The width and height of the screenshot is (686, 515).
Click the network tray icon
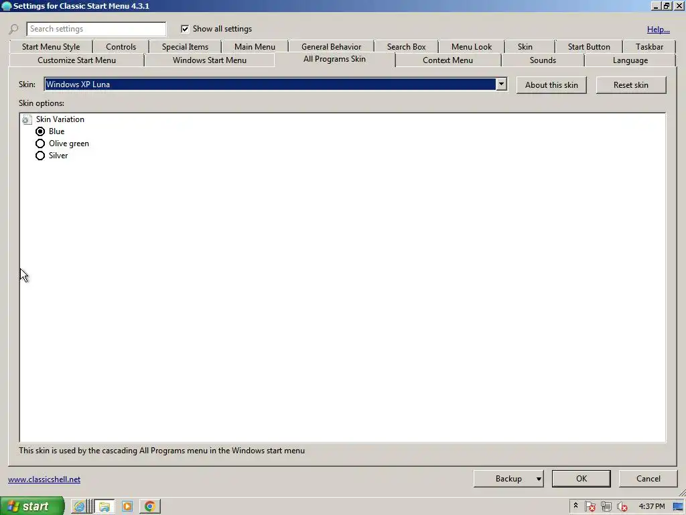click(x=606, y=507)
